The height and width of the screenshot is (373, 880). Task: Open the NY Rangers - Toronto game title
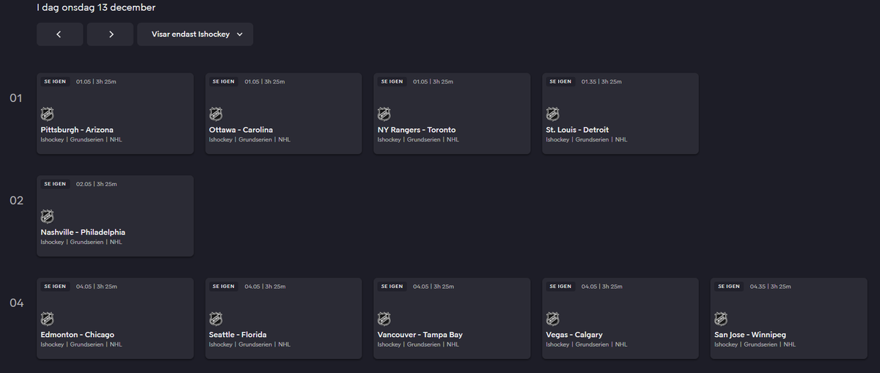coord(417,130)
